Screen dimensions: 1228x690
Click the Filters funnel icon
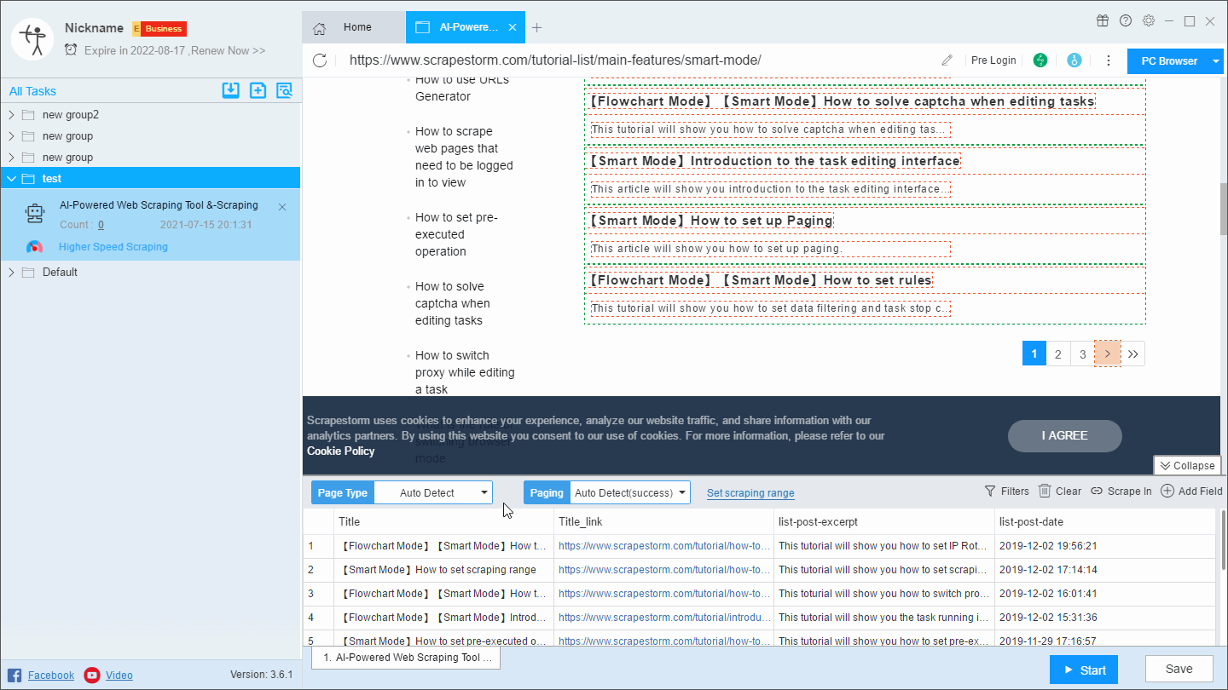click(x=990, y=492)
